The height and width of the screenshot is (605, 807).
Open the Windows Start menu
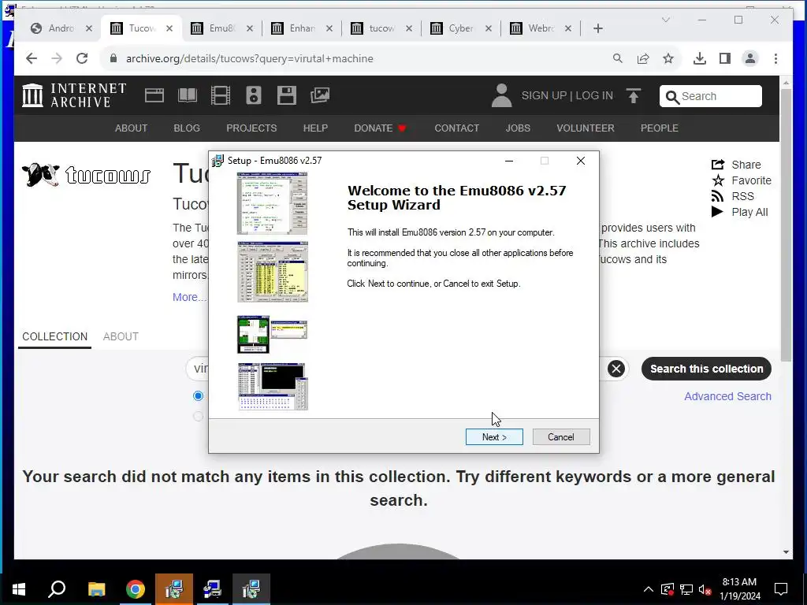pos(19,589)
